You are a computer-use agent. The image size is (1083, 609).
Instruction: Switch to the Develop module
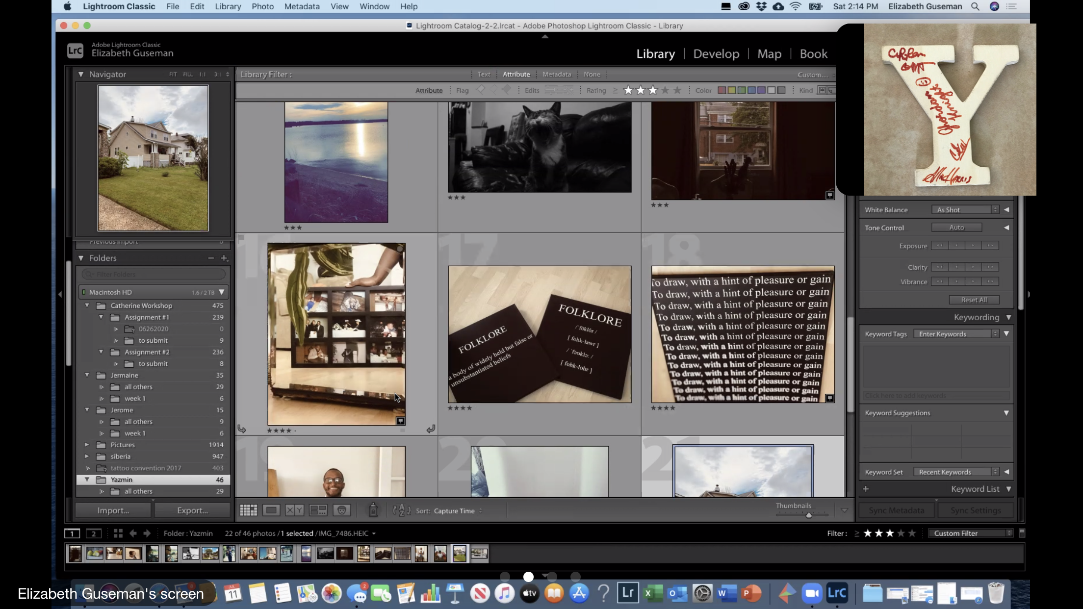click(x=716, y=54)
